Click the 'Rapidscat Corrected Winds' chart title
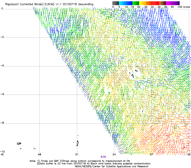The height and width of the screenshot is (168, 191). 49,4
